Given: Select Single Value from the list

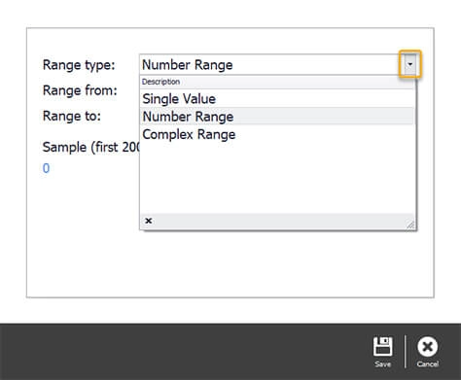Looking at the screenshot, I should click(277, 99).
